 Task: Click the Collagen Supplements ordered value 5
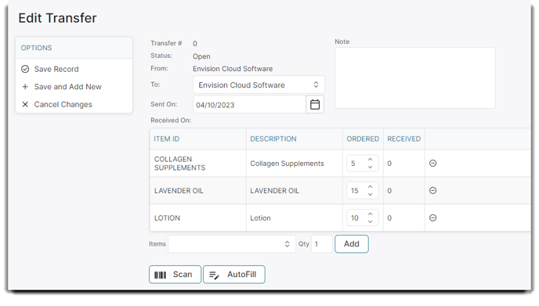(353, 164)
